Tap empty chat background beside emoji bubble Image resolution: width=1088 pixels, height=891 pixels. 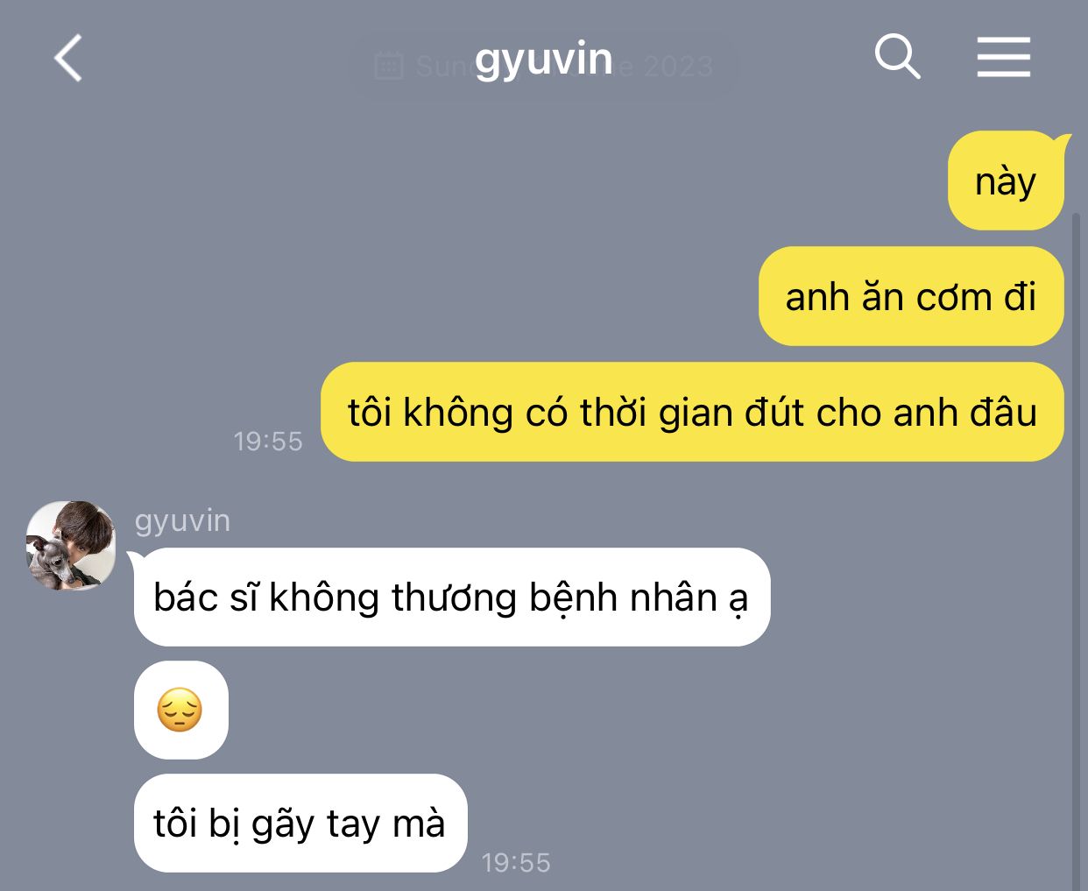[x=613, y=710]
